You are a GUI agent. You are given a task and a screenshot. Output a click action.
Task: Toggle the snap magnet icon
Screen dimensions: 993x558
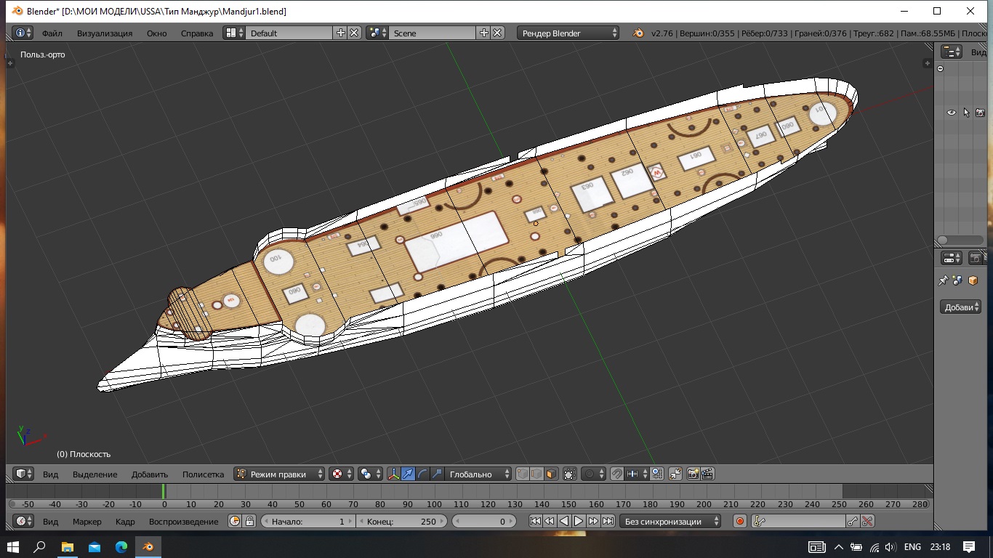click(x=616, y=474)
